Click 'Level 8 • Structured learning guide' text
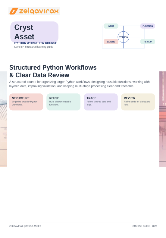166x238 pixels. 34,47
